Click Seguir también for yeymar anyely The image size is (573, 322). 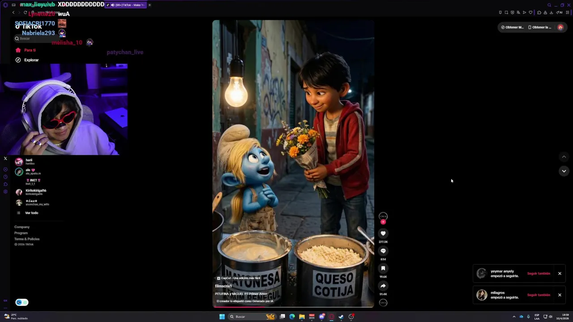(x=539, y=274)
